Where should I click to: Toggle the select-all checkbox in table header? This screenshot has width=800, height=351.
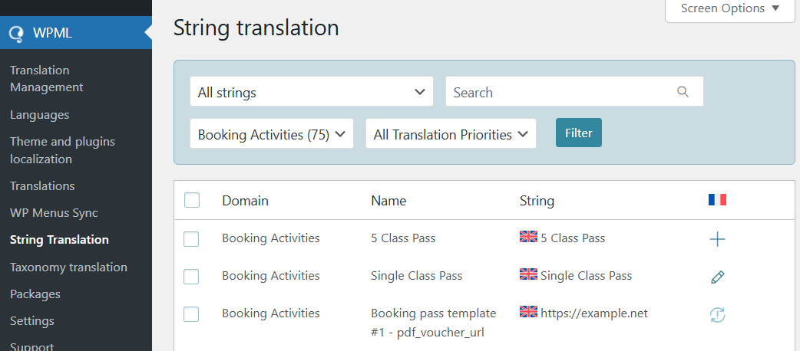tap(192, 200)
